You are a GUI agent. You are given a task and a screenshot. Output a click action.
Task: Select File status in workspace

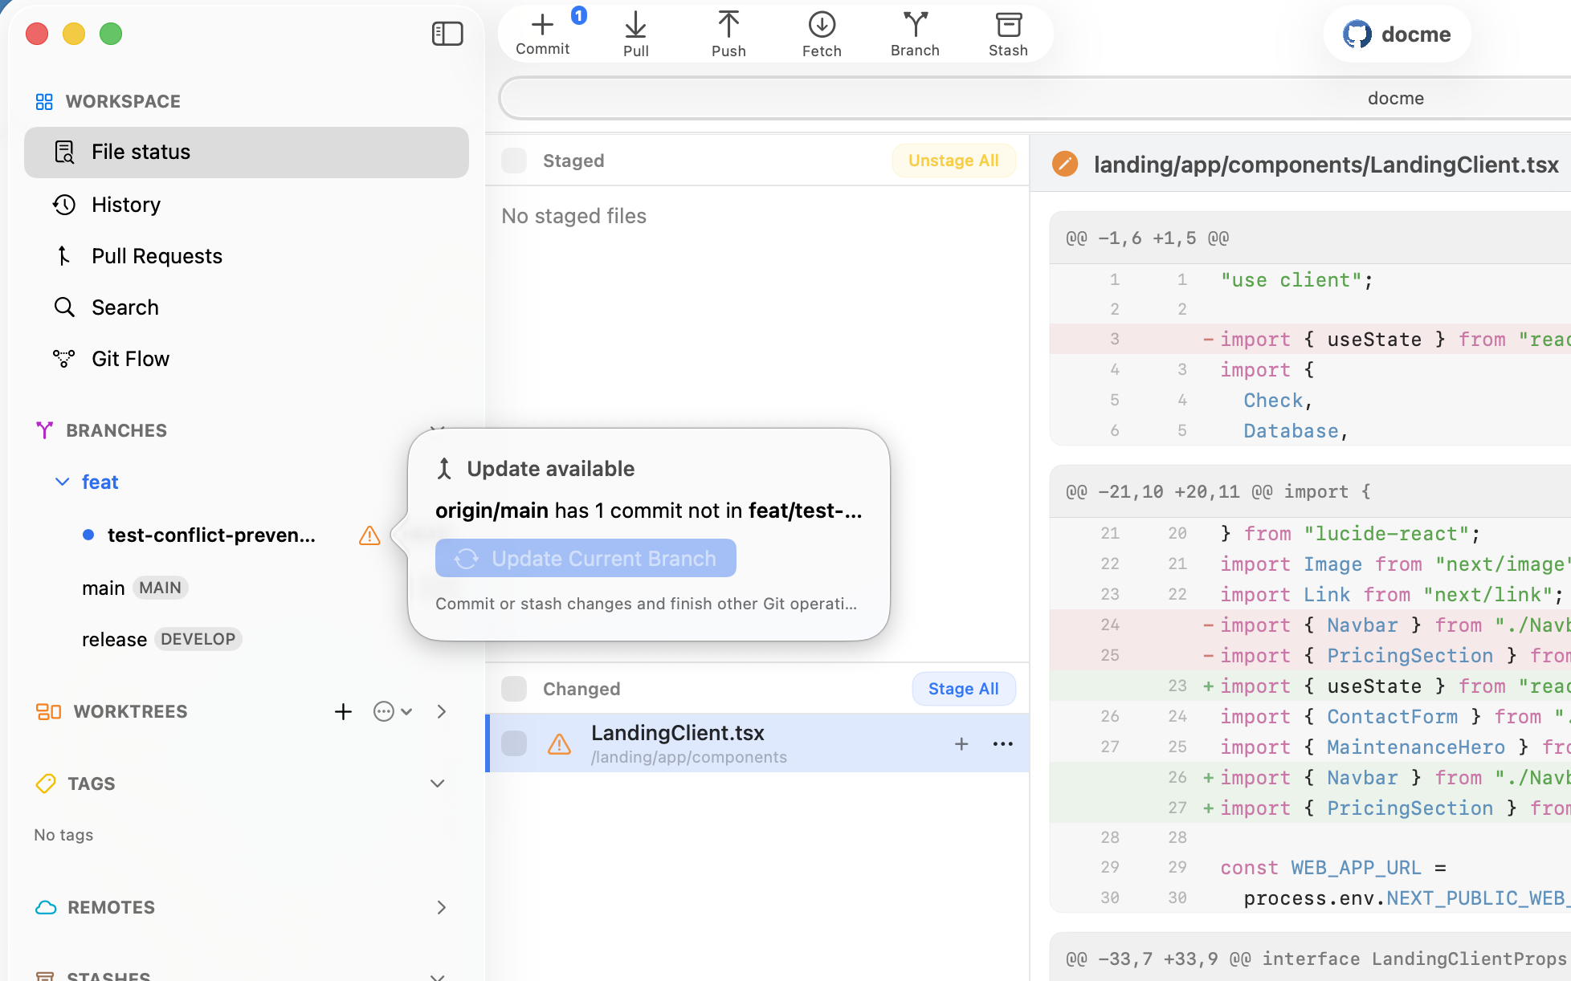[x=247, y=152]
